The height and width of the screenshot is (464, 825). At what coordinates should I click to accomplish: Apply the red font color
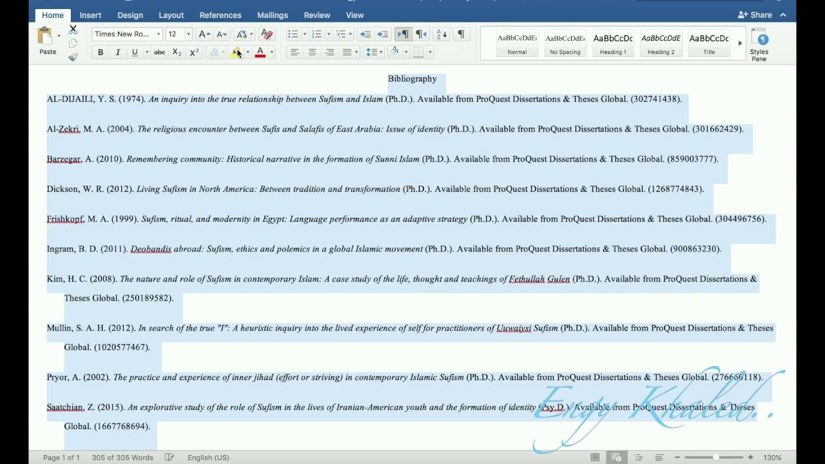[260, 52]
